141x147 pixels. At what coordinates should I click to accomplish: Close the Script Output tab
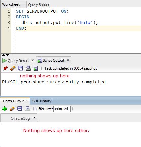tap(68, 60)
